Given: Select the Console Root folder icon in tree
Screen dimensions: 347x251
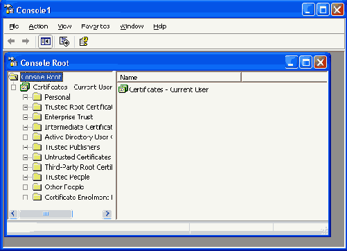Looking at the screenshot, I should coord(14,77).
